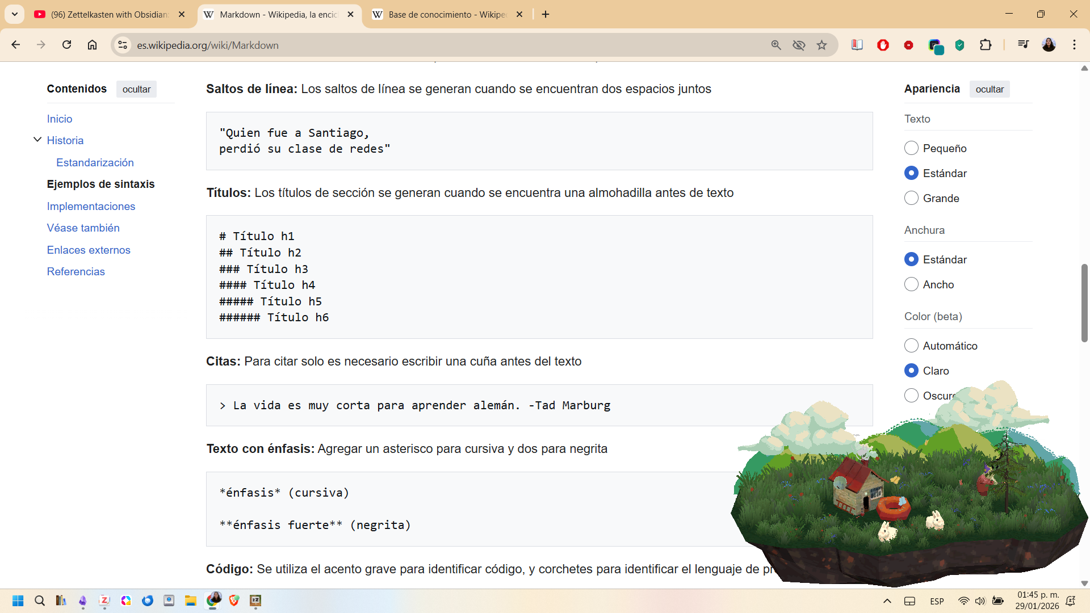The image size is (1090, 613).
Task: Switch to the Zettelkasten YouTube tab
Action: click(x=108, y=14)
